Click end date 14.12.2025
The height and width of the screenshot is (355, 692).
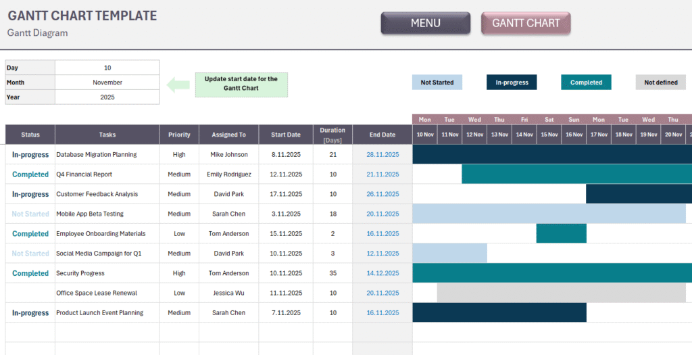(x=382, y=273)
